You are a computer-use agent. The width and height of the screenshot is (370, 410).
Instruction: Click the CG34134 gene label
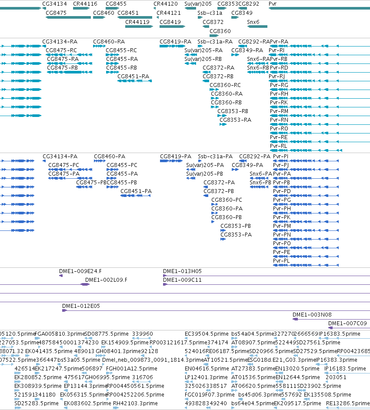pyautogui.click(x=55, y=4)
